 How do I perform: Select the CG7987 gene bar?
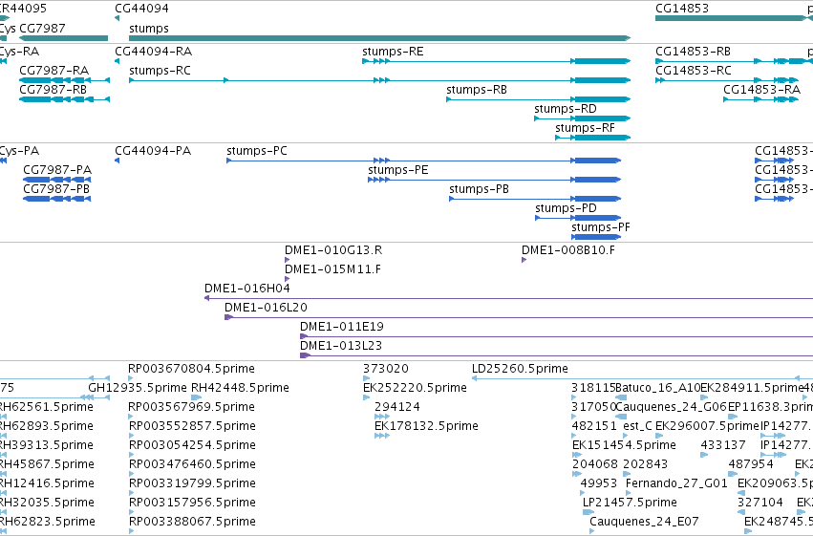point(63,38)
